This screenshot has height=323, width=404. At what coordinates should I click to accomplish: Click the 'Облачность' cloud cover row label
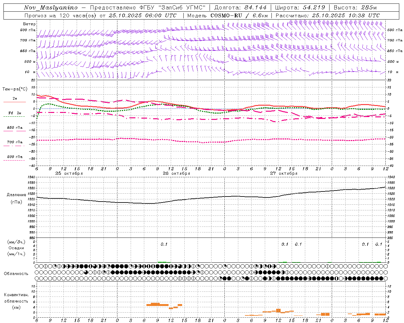pos(16,274)
